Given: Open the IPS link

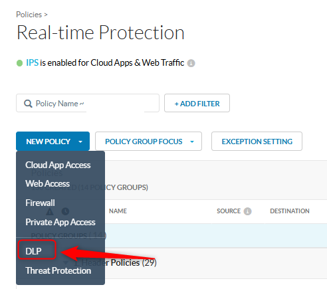Looking at the screenshot, I should (33, 62).
